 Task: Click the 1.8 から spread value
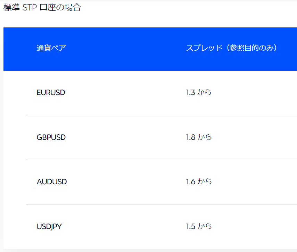pos(198,137)
